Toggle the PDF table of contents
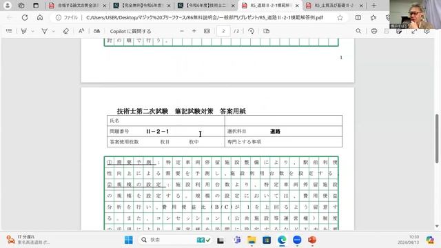441x248 pixels. [x=9, y=31]
